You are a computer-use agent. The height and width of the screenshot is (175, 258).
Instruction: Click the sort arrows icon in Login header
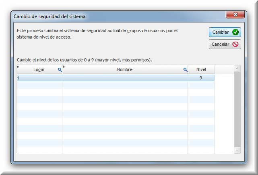(x=18, y=67)
